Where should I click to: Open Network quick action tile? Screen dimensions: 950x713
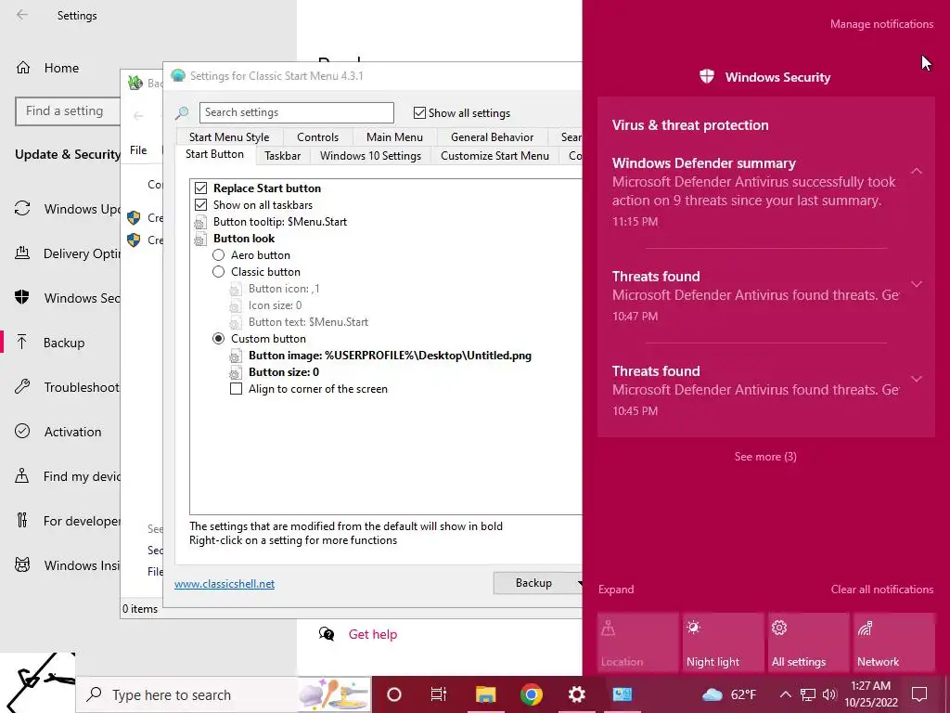(x=893, y=642)
